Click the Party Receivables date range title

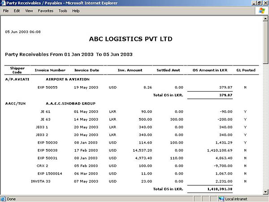[69, 54]
